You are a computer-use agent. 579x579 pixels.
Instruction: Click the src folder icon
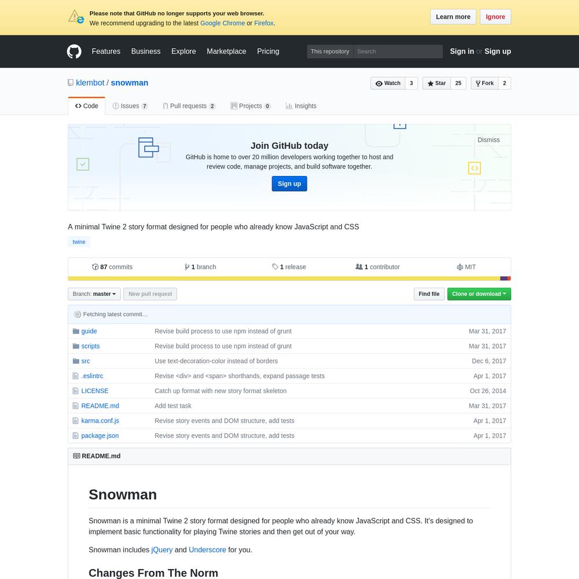[x=76, y=361]
